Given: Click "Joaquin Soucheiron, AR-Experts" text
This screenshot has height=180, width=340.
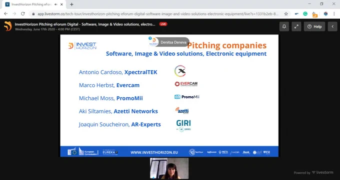Looking at the screenshot, I should (x=119, y=124).
